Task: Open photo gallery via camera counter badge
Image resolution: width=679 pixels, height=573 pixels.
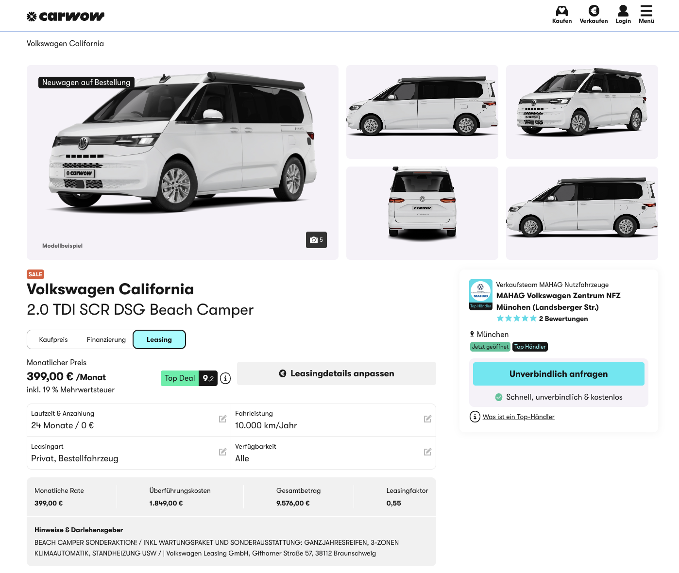Action: point(316,240)
